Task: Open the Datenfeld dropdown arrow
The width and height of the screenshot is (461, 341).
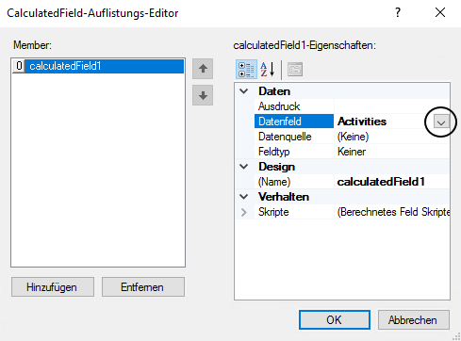Action: pos(441,122)
